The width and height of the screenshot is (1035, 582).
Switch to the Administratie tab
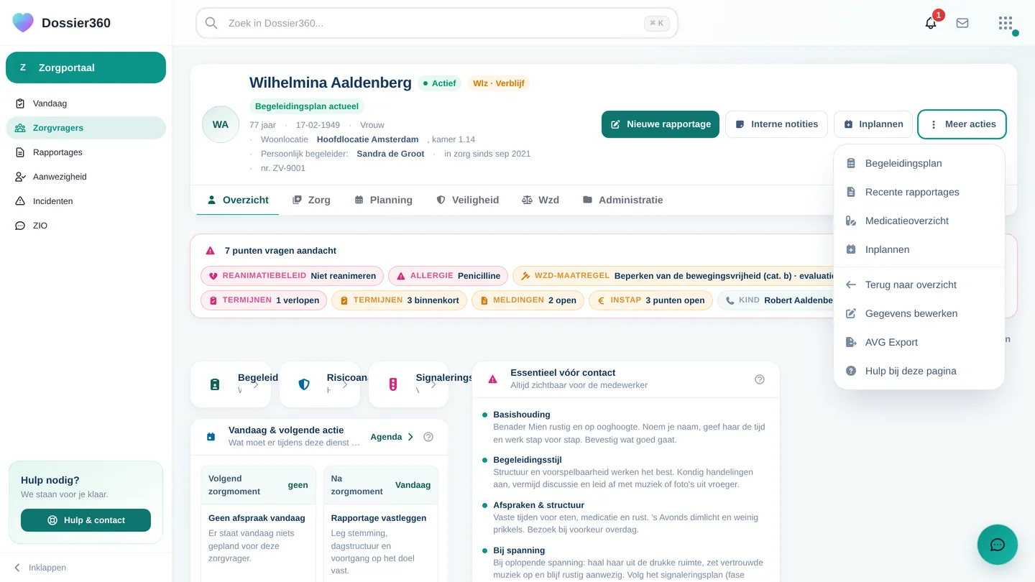[622, 200]
